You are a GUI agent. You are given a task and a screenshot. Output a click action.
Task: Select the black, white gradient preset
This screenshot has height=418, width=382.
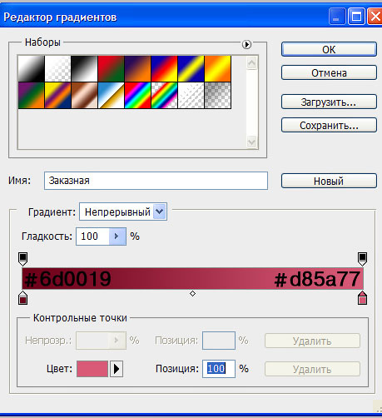pyautogui.click(x=85, y=68)
